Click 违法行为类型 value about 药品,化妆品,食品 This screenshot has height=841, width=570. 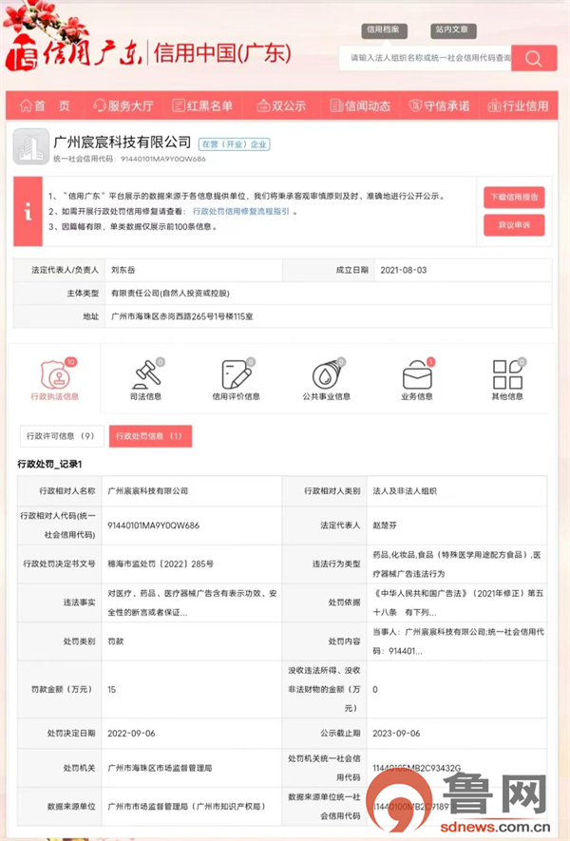point(457,564)
